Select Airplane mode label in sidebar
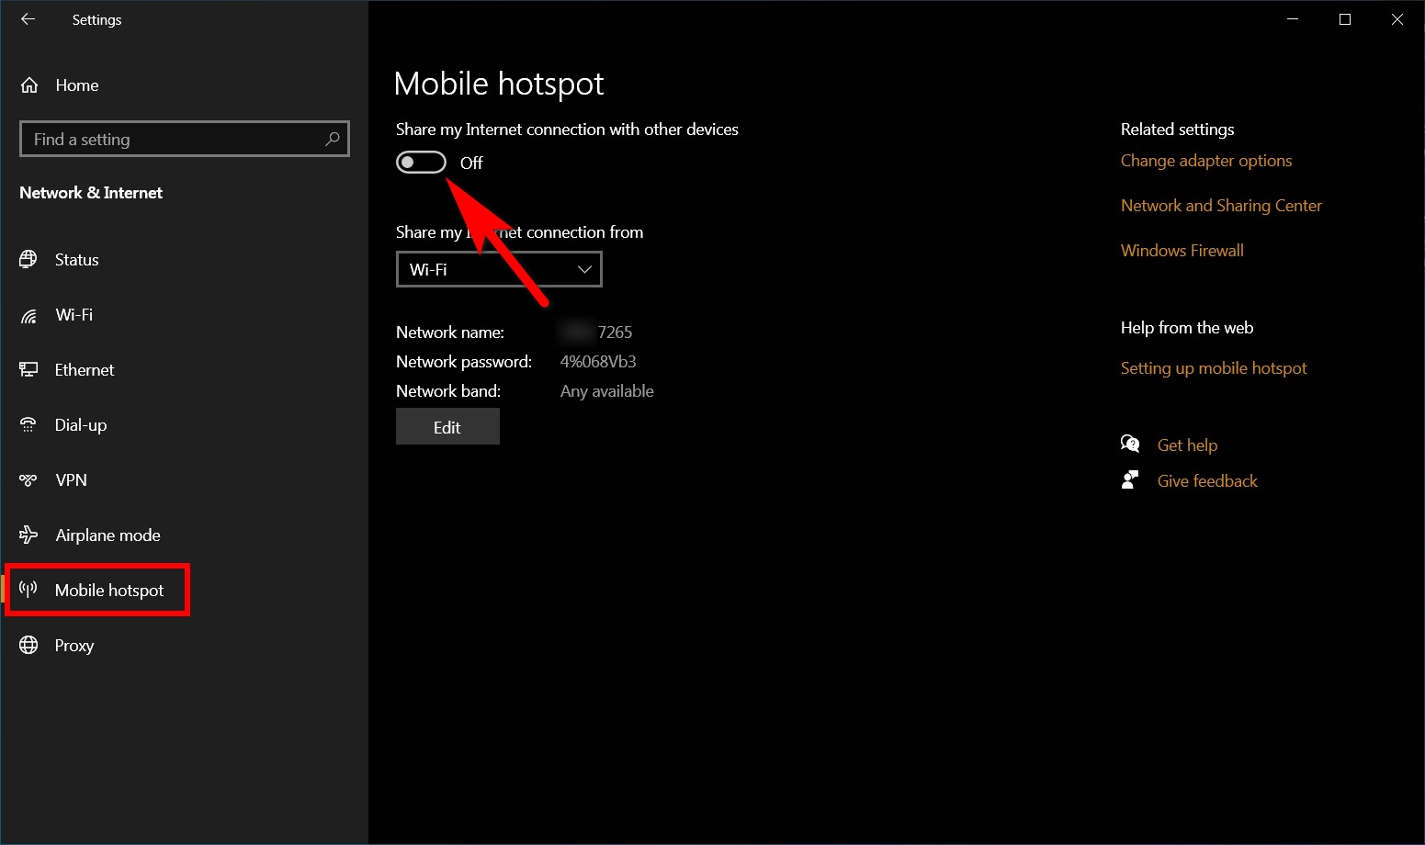This screenshot has width=1425, height=845. (107, 535)
